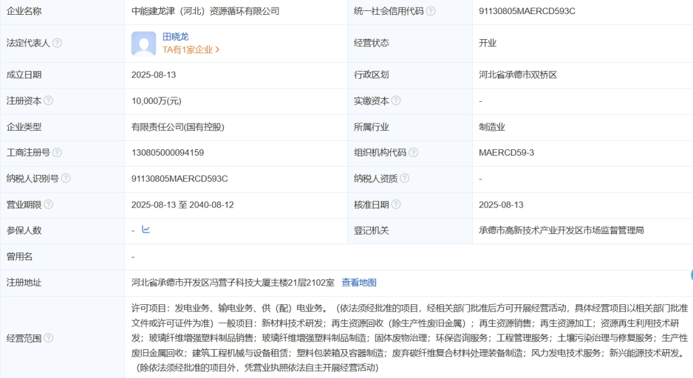
Task: Open the 核准日期 help tooltip
Action: [x=397, y=203]
